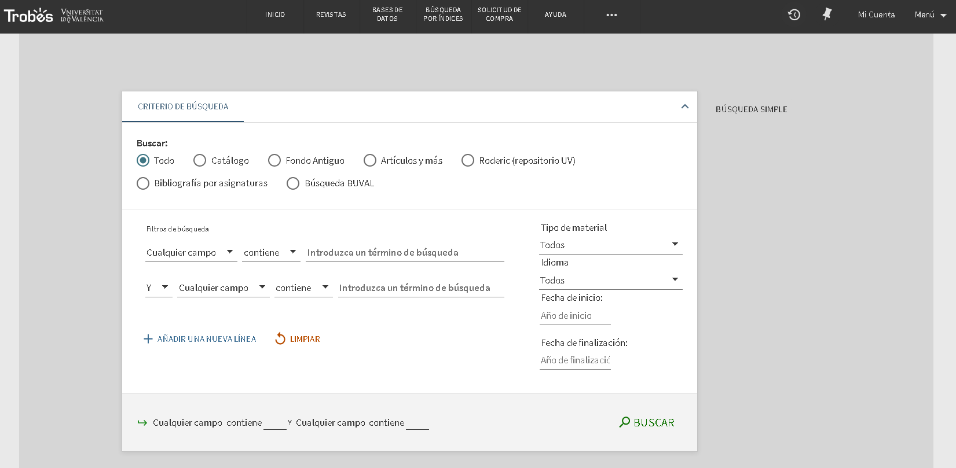
Task: Select the Artículos y más radio button
Action: (x=370, y=160)
